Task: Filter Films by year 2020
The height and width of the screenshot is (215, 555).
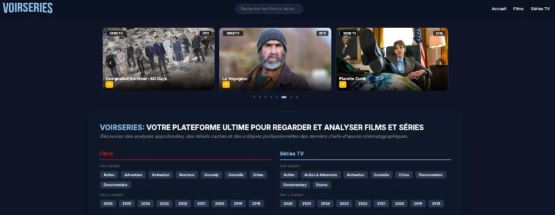Action: point(220,204)
